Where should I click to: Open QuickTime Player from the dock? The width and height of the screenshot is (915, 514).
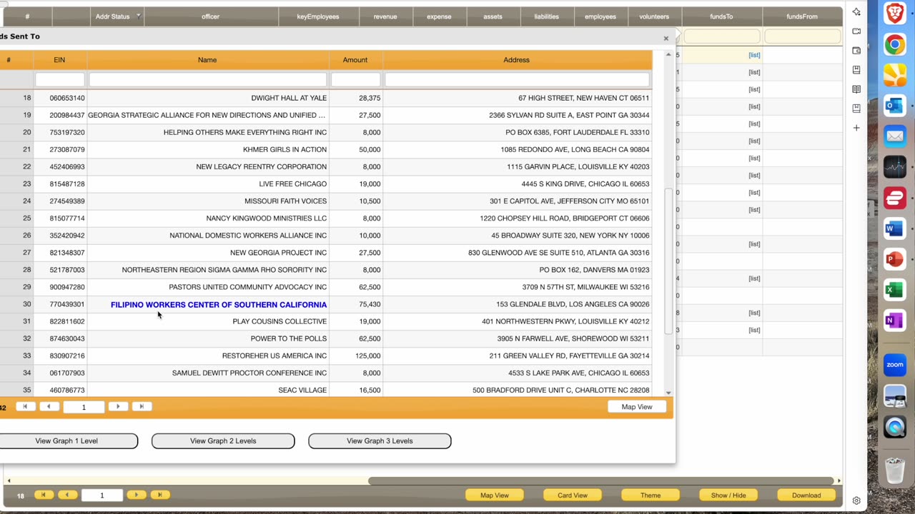(895, 427)
